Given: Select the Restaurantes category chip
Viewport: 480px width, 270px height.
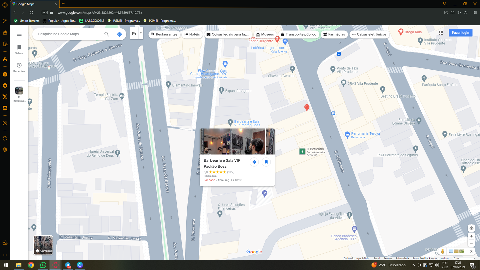Looking at the screenshot, I should coord(164,34).
